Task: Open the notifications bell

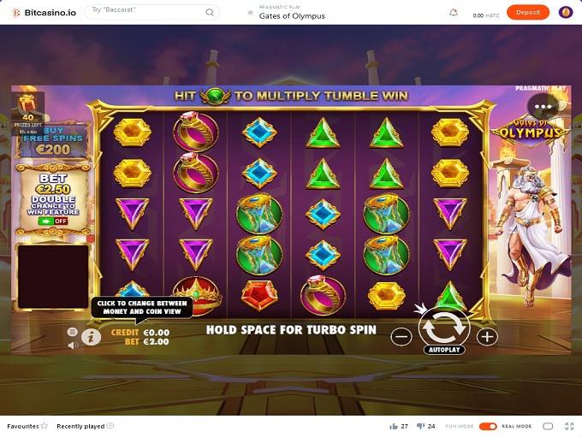Action: (454, 13)
